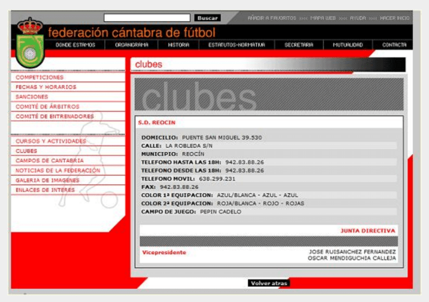
Task: Open Comité de Entrenadores sidebar link
Action: tap(55, 116)
